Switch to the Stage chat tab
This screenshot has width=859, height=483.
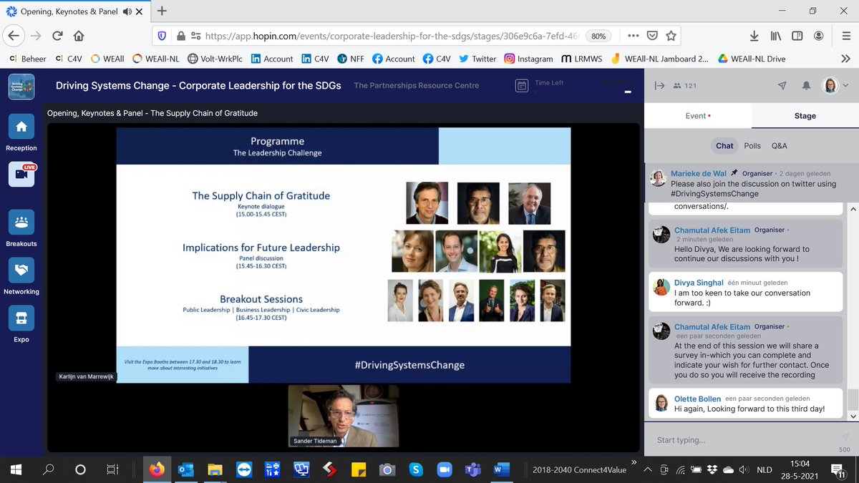click(805, 115)
